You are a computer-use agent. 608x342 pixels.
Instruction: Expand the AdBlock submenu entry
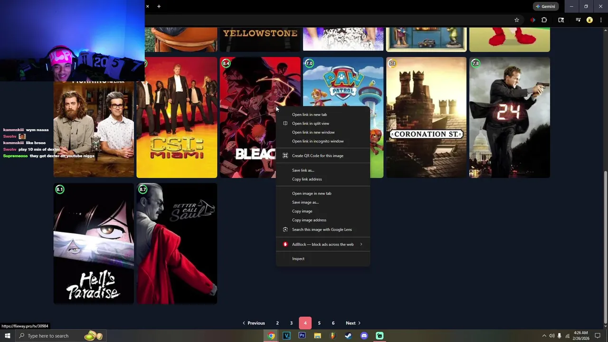click(x=323, y=244)
